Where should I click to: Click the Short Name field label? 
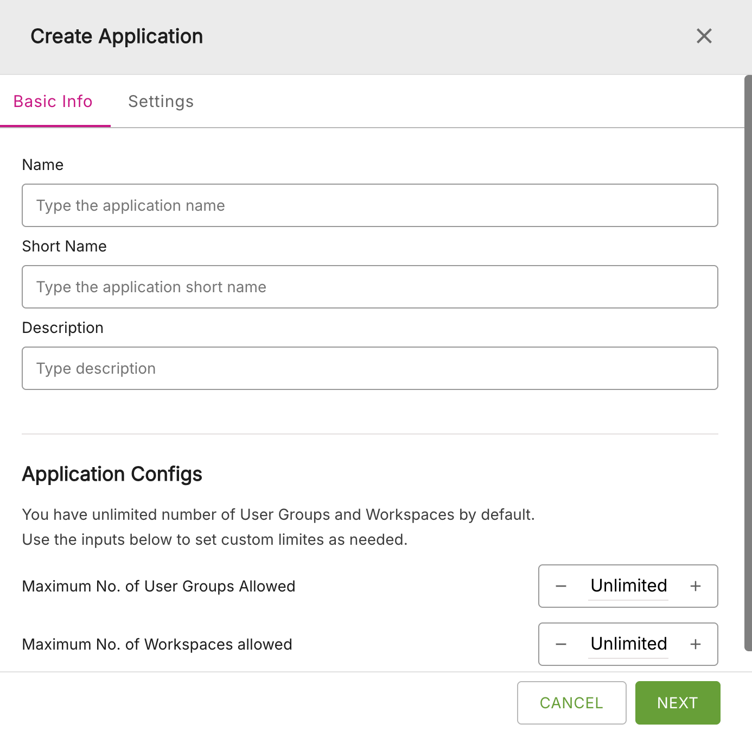pos(64,246)
